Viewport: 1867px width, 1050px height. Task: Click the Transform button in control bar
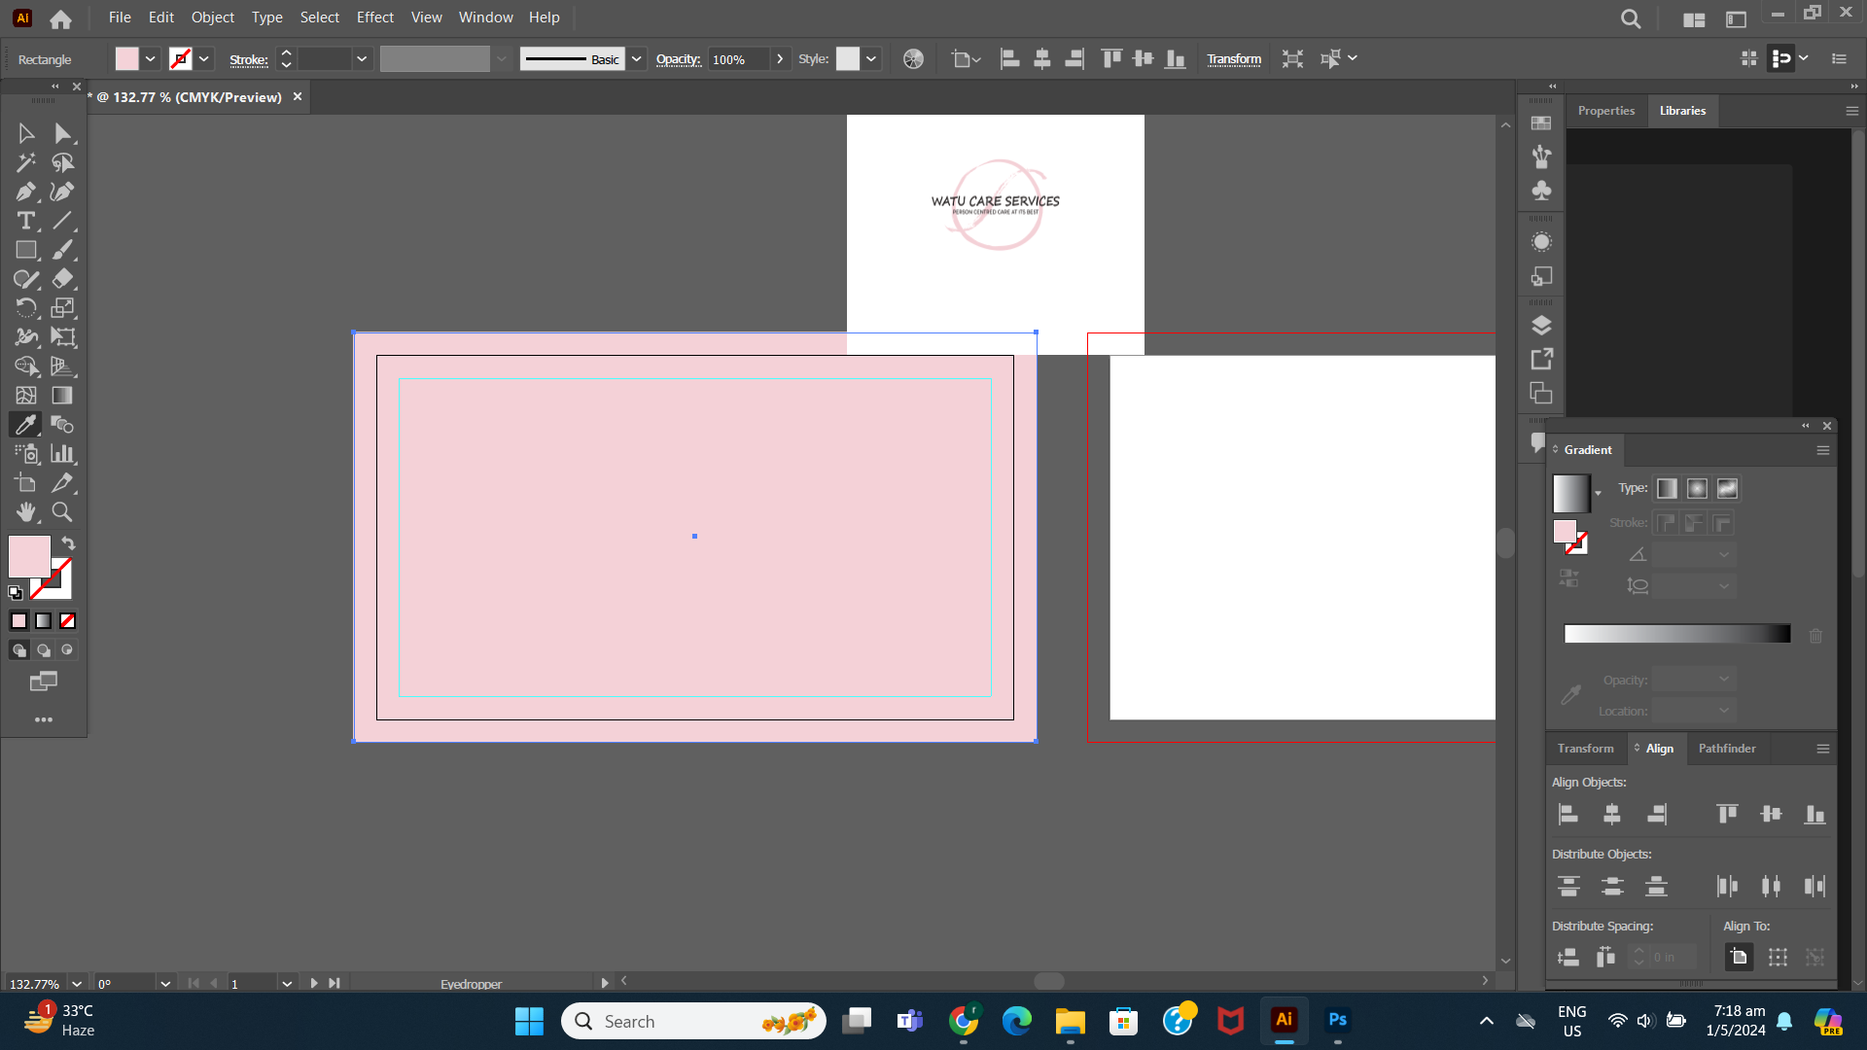[x=1234, y=58]
